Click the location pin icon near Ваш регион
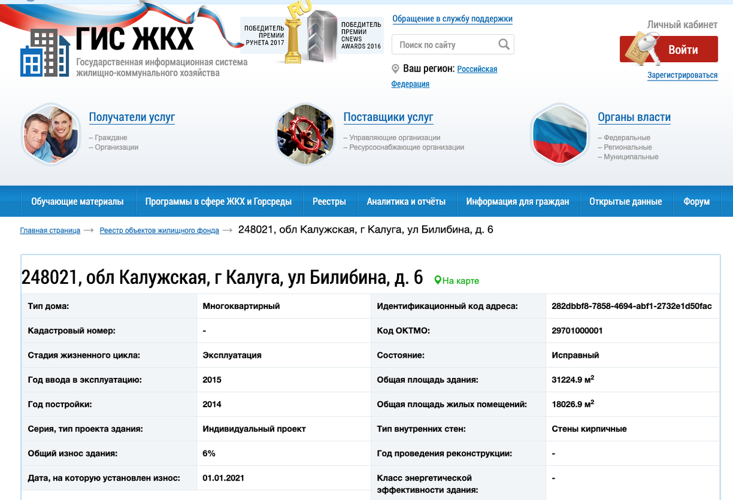This screenshot has height=500, width=733. (395, 68)
